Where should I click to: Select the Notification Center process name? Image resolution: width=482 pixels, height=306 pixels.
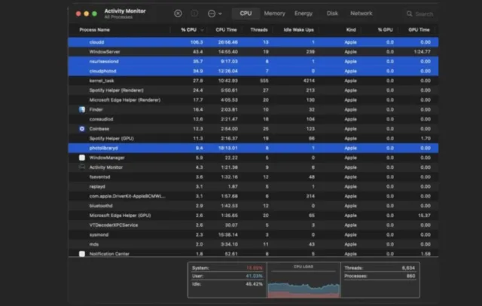click(x=109, y=254)
